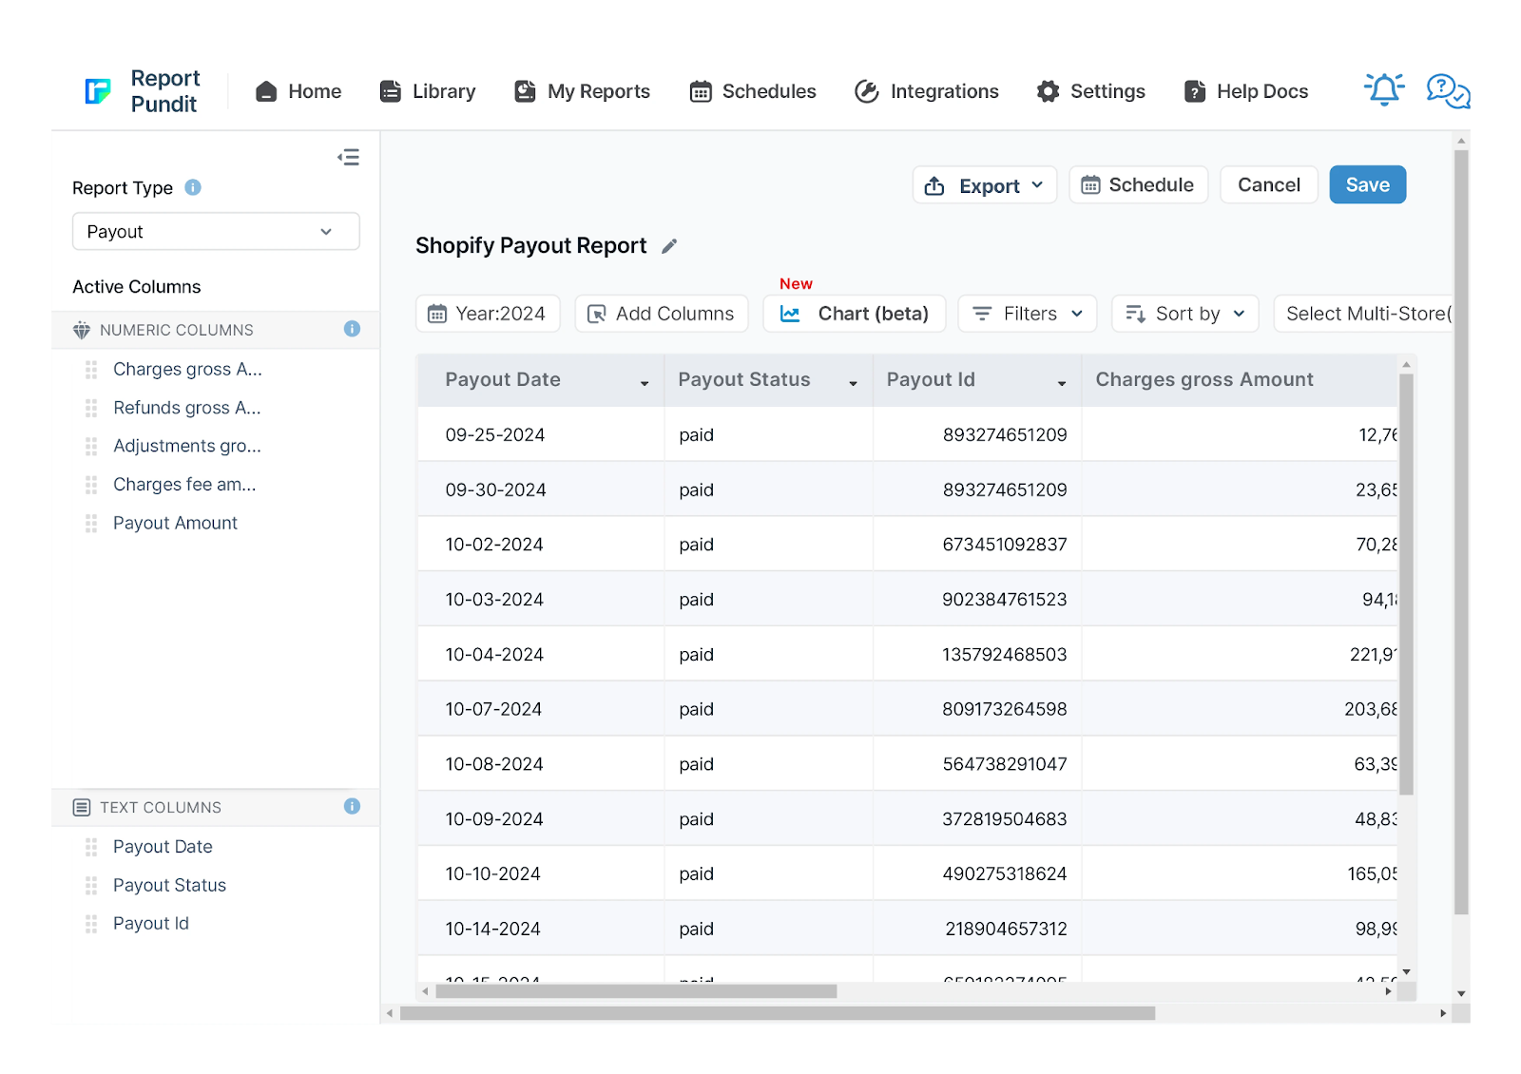The width and height of the screenshot is (1521, 1074).
Task: Select the Adjustments gro... column item
Action: (187, 446)
